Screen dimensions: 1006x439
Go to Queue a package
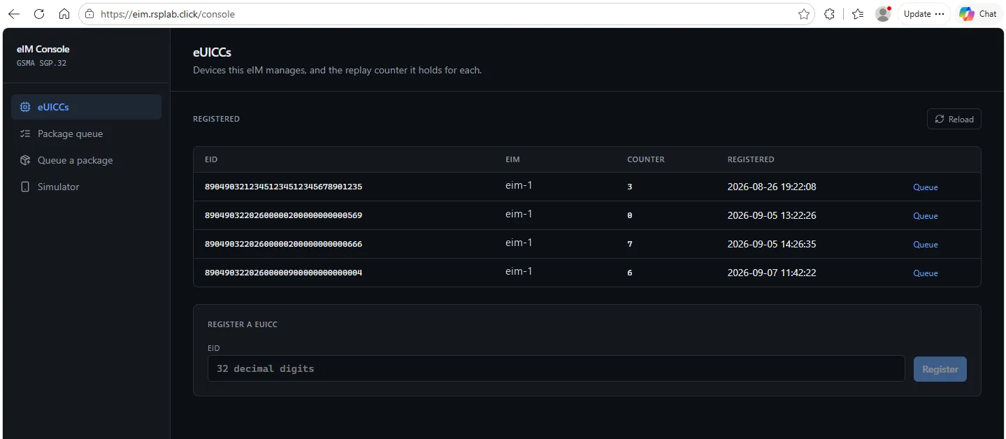pyautogui.click(x=86, y=160)
